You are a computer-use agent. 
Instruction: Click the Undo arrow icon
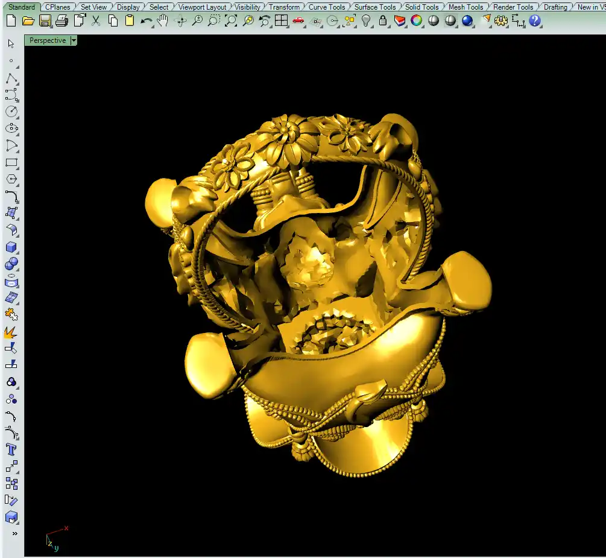click(x=146, y=21)
